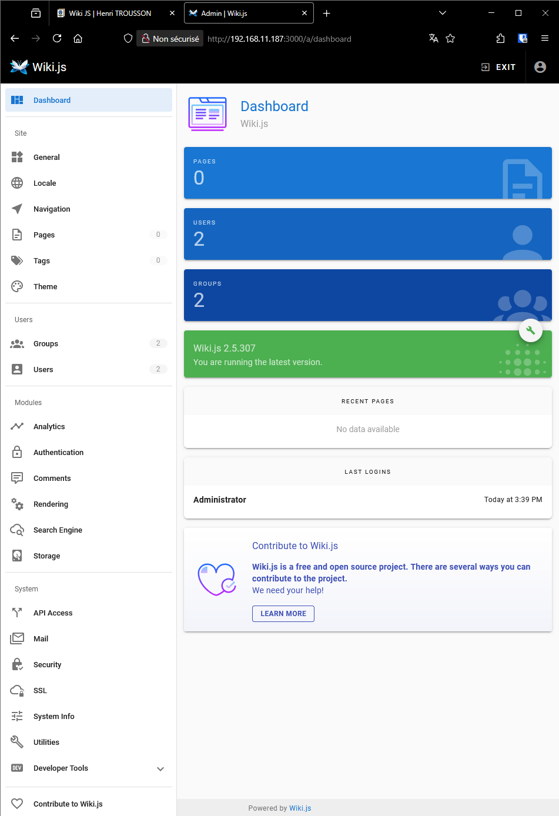Click the Analytics chart line icon
Viewport: 559px width, 816px height.
(x=17, y=426)
